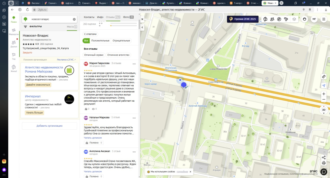Open the МГ user profile avatar

coord(314,19)
